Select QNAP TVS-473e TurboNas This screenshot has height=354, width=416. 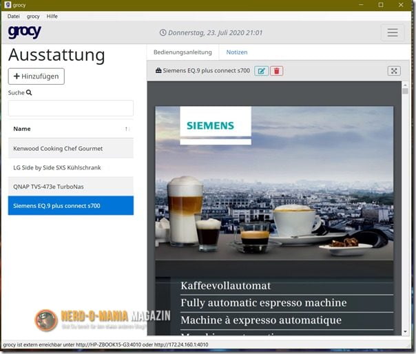(70, 187)
